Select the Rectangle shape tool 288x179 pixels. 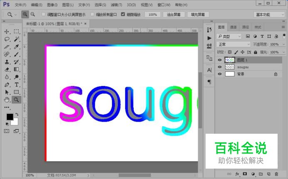click(16, 92)
